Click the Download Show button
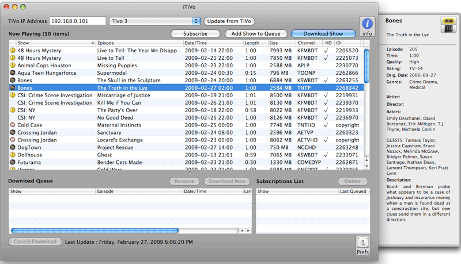The width and height of the screenshot is (461, 264). 323,34
